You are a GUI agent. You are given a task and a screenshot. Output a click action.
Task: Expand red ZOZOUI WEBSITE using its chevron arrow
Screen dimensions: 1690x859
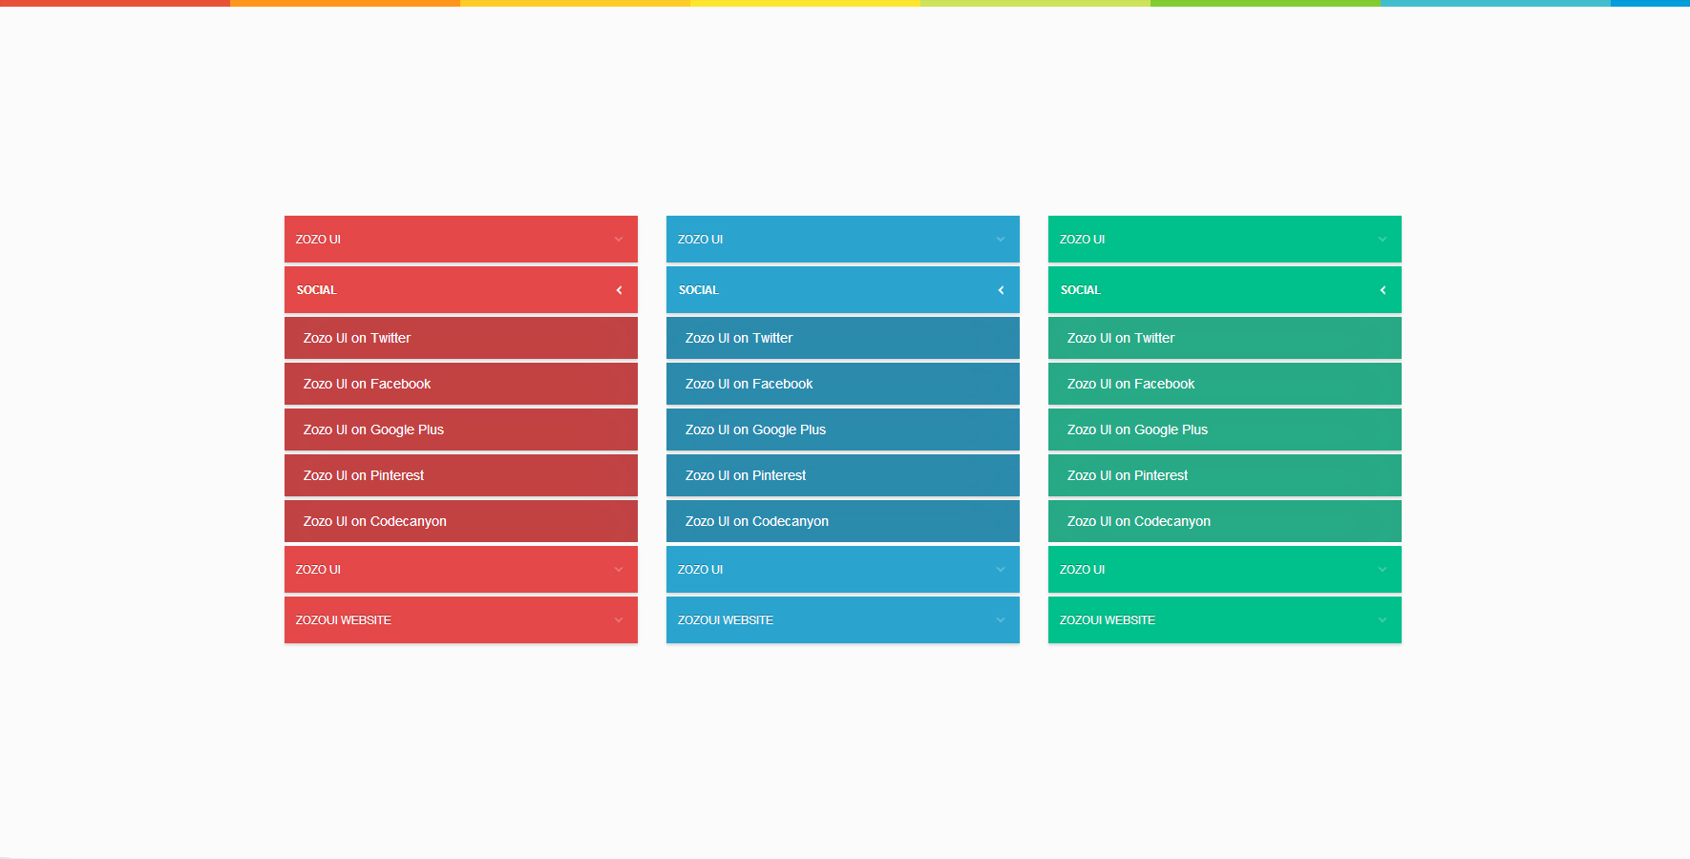619,620
